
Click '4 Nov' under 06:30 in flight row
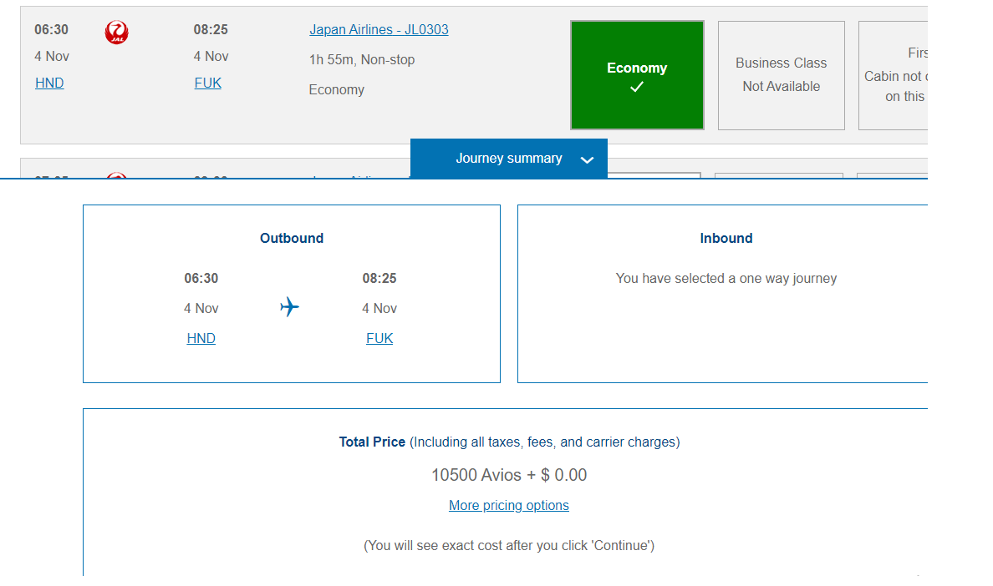click(51, 56)
